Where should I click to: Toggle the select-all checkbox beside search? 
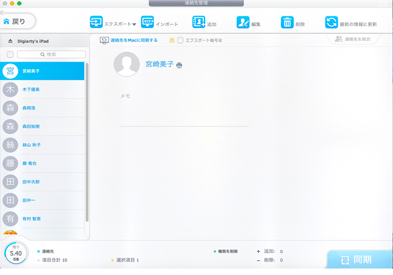coord(10,54)
